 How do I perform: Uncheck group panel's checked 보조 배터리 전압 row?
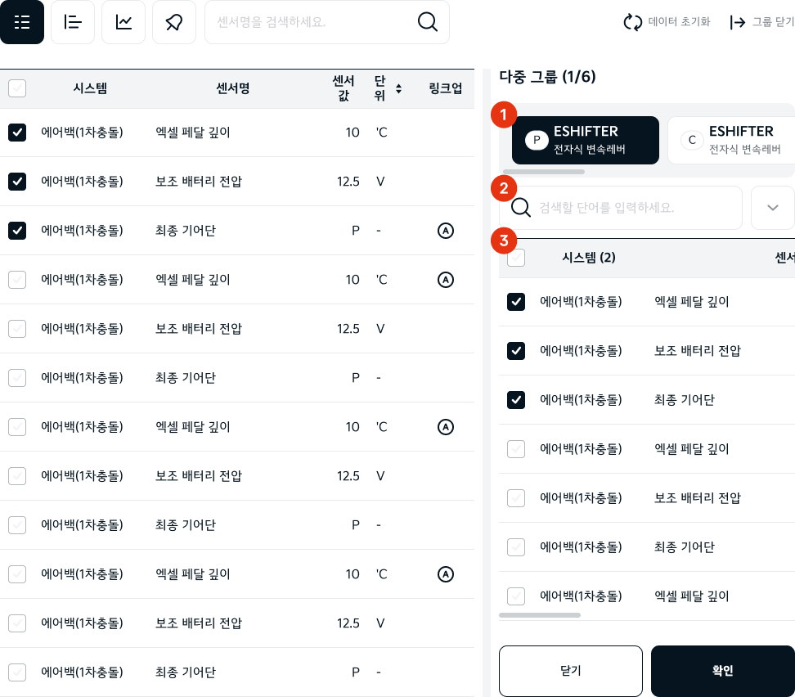pos(516,351)
